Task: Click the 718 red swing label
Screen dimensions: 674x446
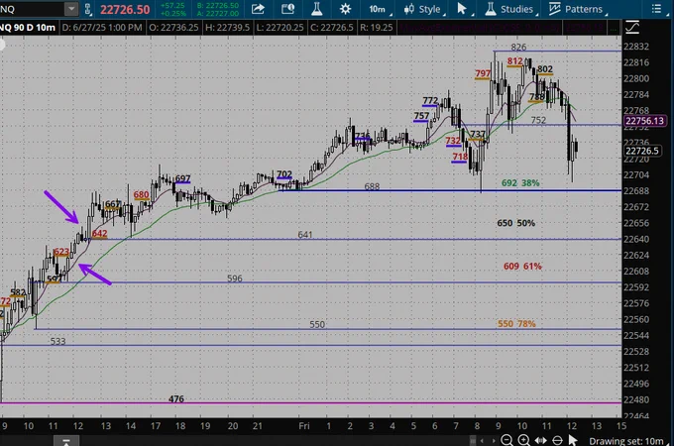Action: coord(460,157)
